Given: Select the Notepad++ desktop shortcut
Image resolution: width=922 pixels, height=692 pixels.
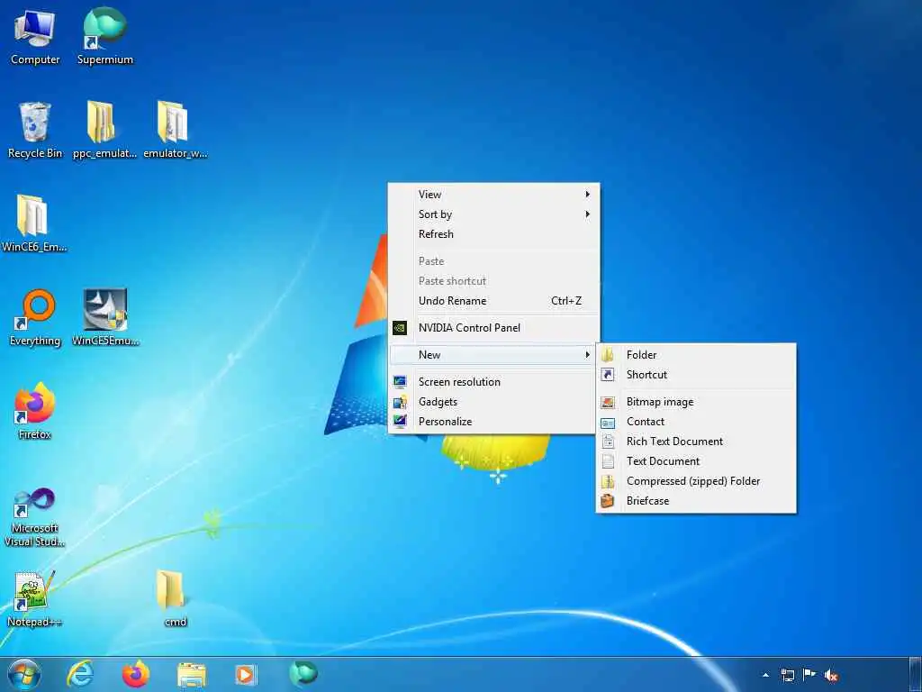Looking at the screenshot, I should [x=35, y=599].
